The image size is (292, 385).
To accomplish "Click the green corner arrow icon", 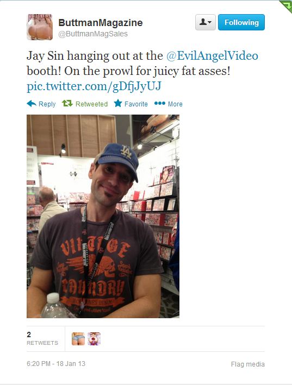I will click(287, 5).
